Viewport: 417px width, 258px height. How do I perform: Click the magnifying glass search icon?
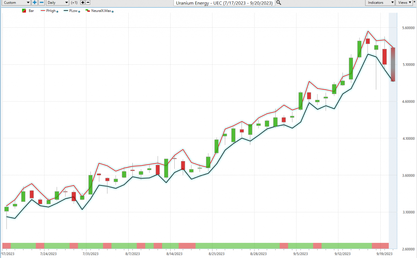coord(279,3)
